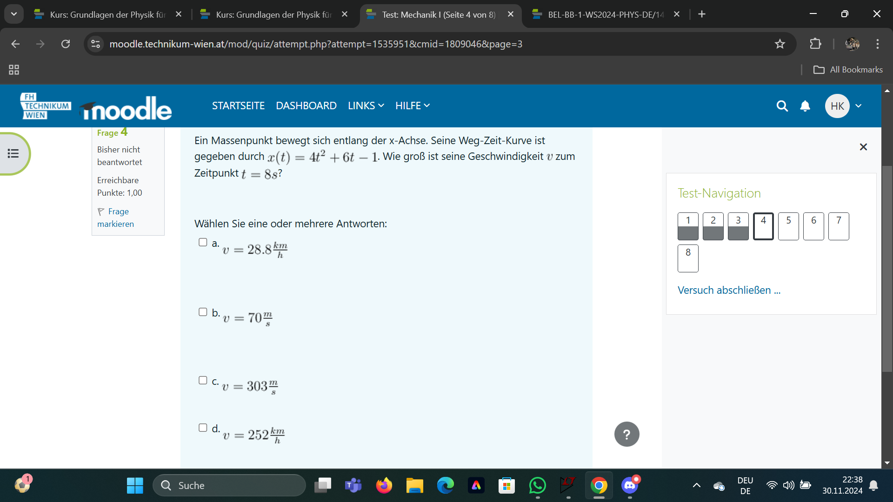This screenshot has width=893, height=502.
Task: Jump to question 8 in Test-Navigation
Action: click(688, 258)
